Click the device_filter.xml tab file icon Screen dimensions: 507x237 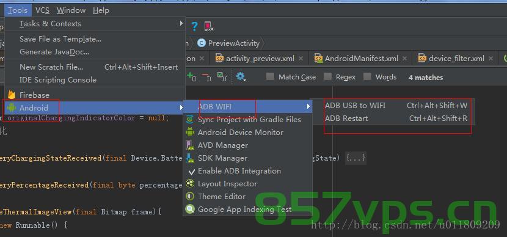click(x=422, y=58)
